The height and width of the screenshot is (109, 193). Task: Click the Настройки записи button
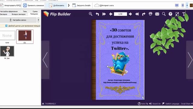tap(18, 20)
